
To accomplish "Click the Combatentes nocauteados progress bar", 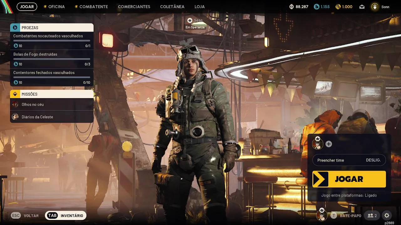I will click(x=52, y=41).
